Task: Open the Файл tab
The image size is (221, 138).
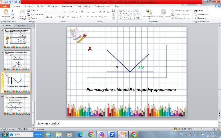Action: tap(5, 6)
